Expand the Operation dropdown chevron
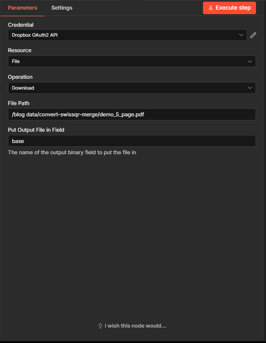The height and width of the screenshot is (343, 266). coord(250,88)
